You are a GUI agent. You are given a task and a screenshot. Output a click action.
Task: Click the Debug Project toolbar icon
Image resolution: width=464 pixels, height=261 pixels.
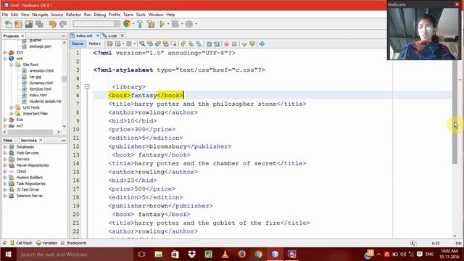pyautogui.click(x=175, y=24)
